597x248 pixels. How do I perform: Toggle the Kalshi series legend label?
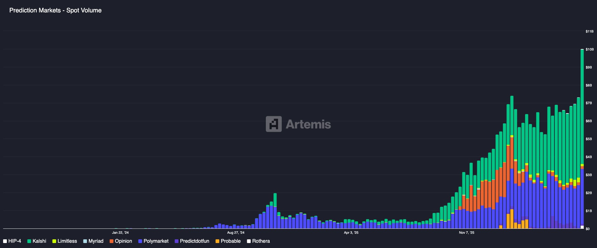point(39,241)
